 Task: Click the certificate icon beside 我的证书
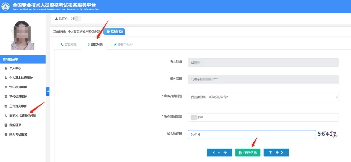tap(6, 125)
